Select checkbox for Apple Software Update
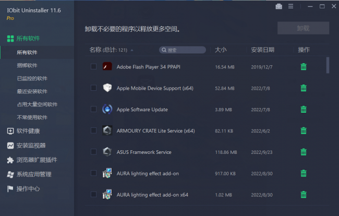The width and height of the screenshot is (339, 216). tap(93, 109)
